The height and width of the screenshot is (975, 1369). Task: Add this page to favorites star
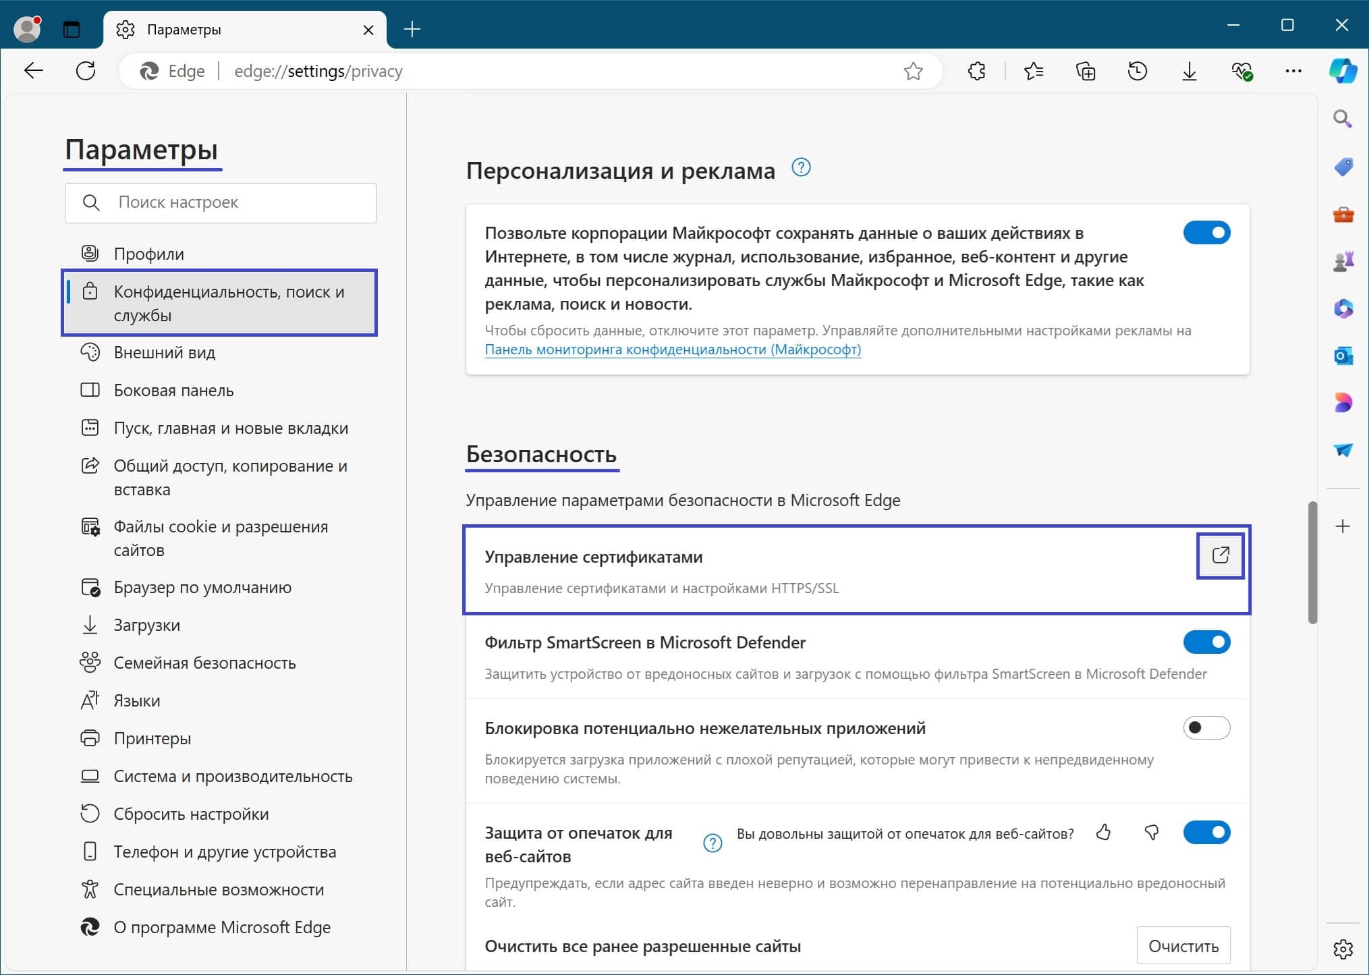point(913,71)
